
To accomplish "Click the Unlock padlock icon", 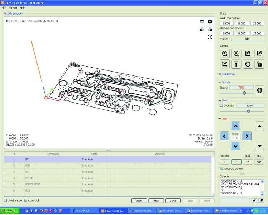I will tap(259, 64).
